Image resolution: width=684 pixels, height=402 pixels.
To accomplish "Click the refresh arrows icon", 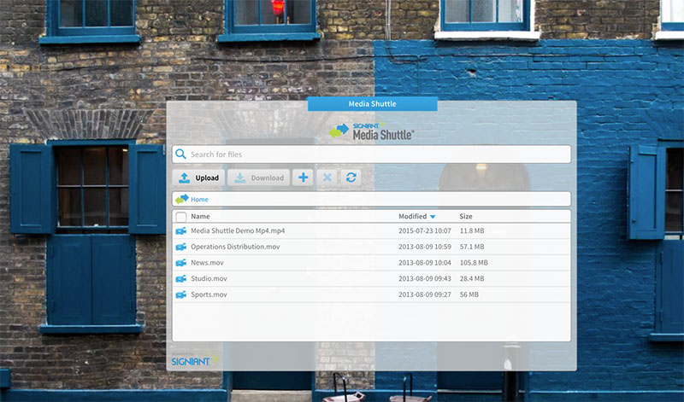I will [x=350, y=178].
